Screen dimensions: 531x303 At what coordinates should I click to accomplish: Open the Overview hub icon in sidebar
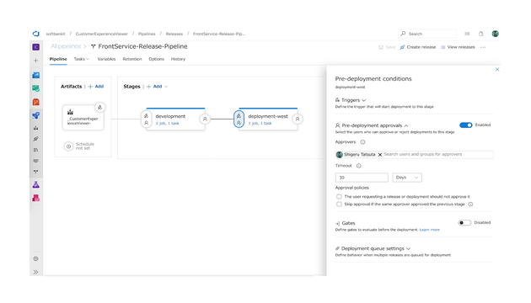[36, 75]
